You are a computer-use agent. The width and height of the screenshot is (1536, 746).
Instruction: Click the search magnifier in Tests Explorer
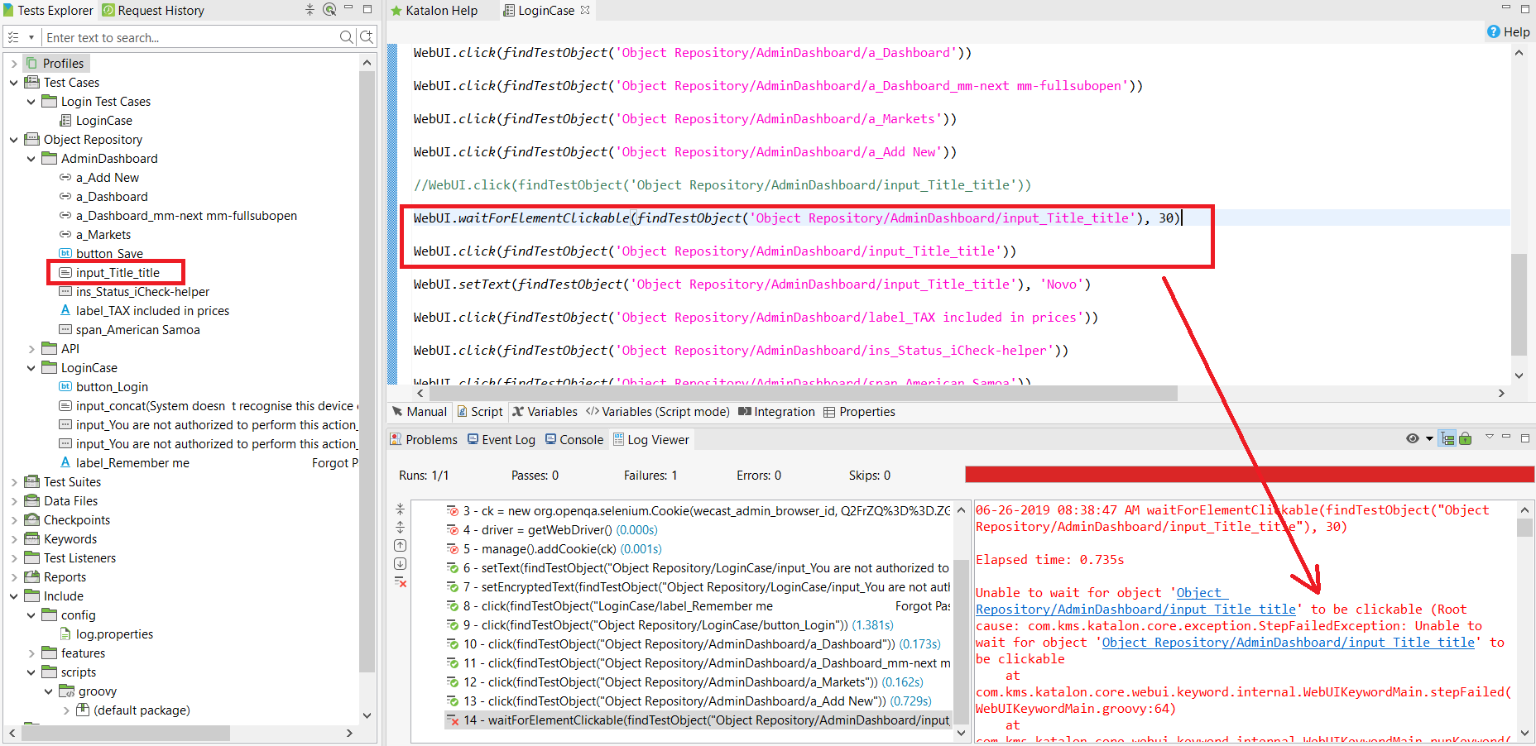pos(346,37)
